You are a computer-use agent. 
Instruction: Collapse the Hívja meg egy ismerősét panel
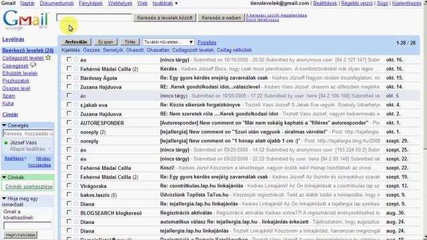tap(4, 199)
